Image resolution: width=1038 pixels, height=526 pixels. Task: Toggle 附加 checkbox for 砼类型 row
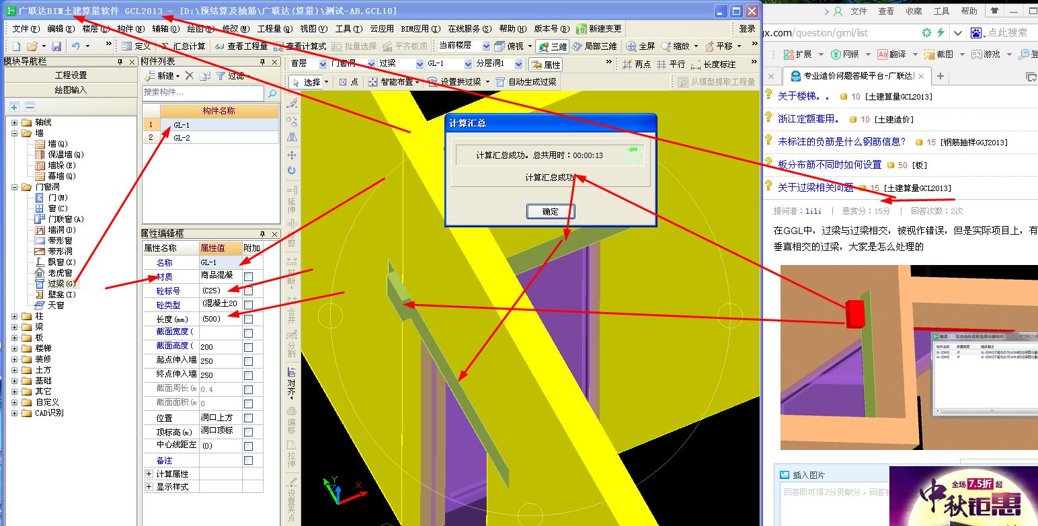(x=249, y=305)
